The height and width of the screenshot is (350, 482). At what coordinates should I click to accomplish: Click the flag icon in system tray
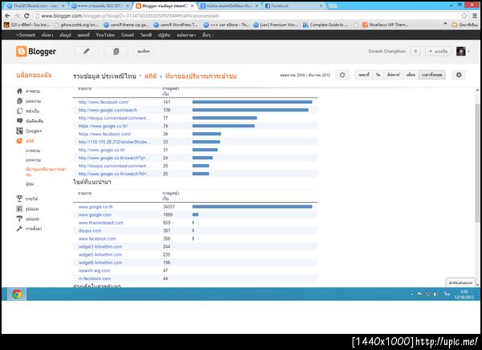tap(419, 294)
